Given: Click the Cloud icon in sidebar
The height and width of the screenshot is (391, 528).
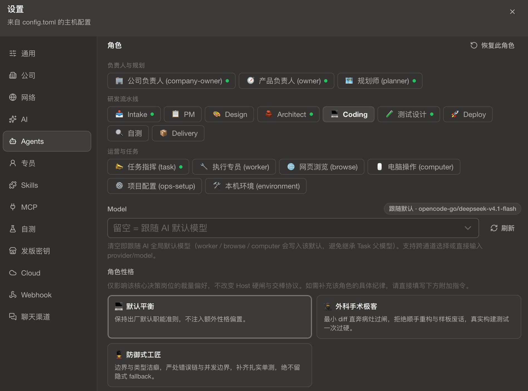Looking at the screenshot, I should (13, 273).
